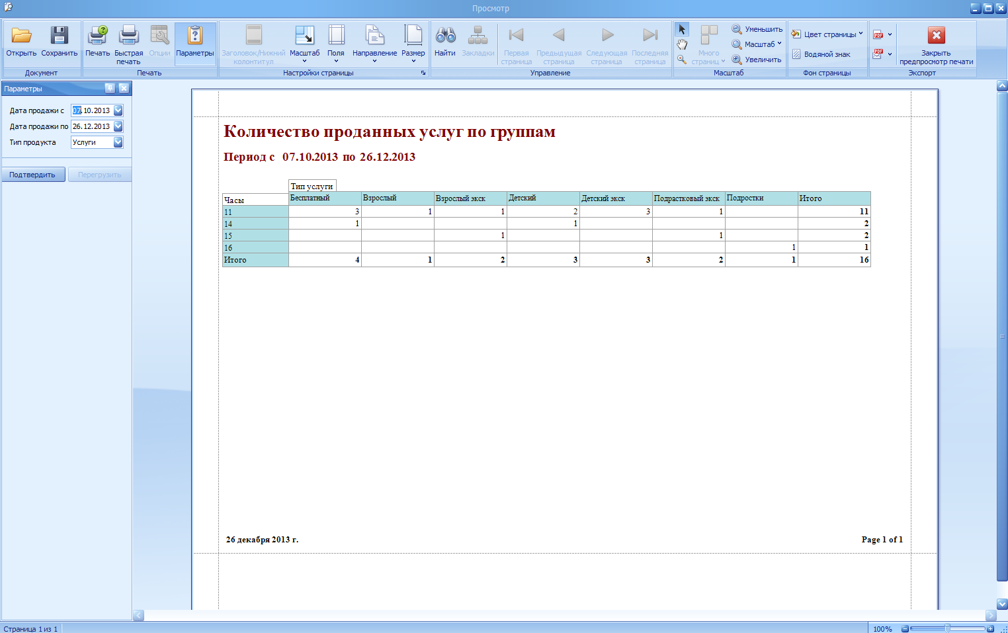The image size is (1008, 633).
Task: Select the magnifier zoom tool
Action: [682, 60]
